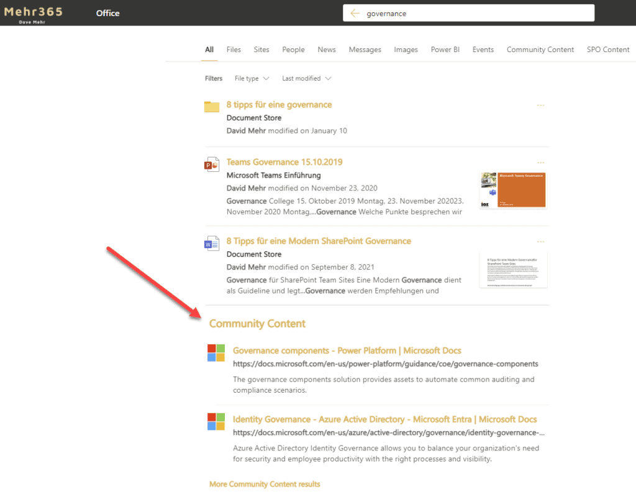
Task: Open the Community Content tab
Action: pos(540,50)
